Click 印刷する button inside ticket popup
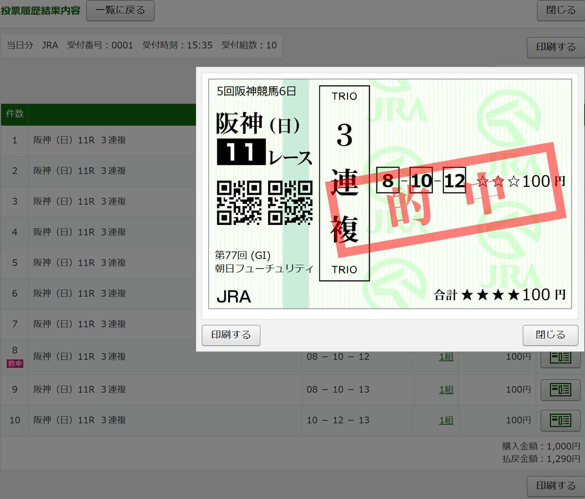The image size is (585, 499). click(231, 335)
